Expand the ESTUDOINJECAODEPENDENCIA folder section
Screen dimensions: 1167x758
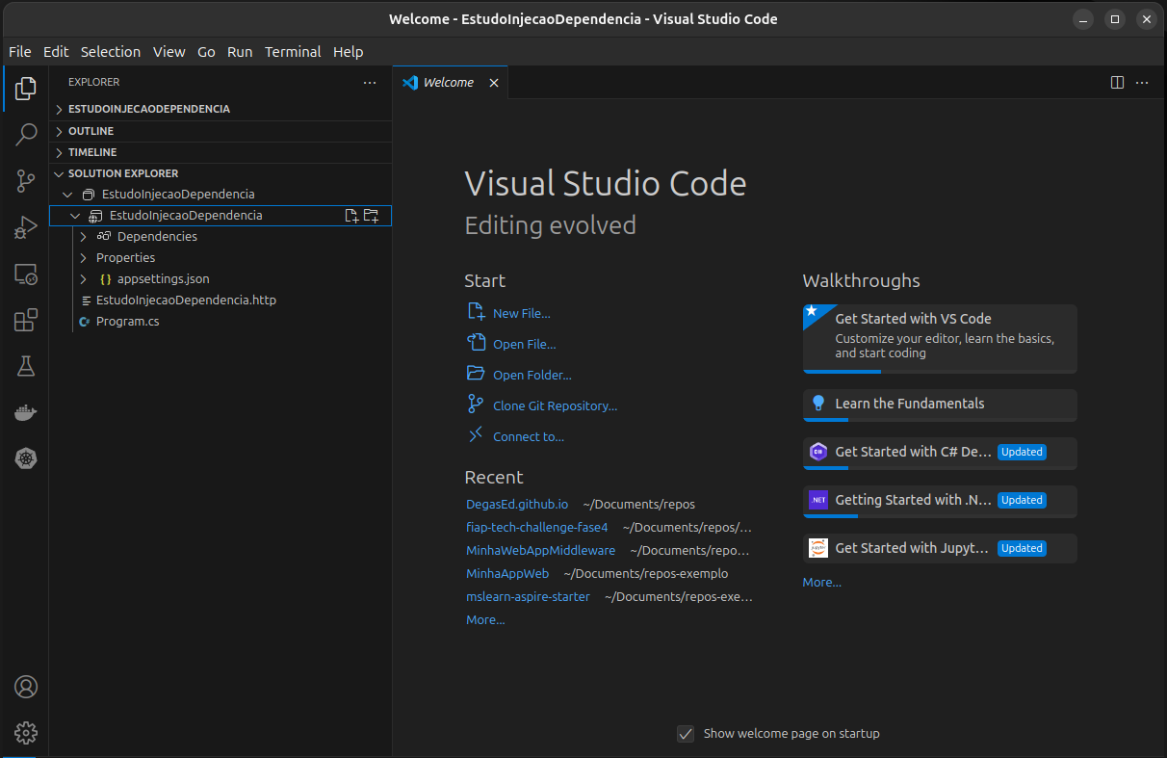coord(60,109)
